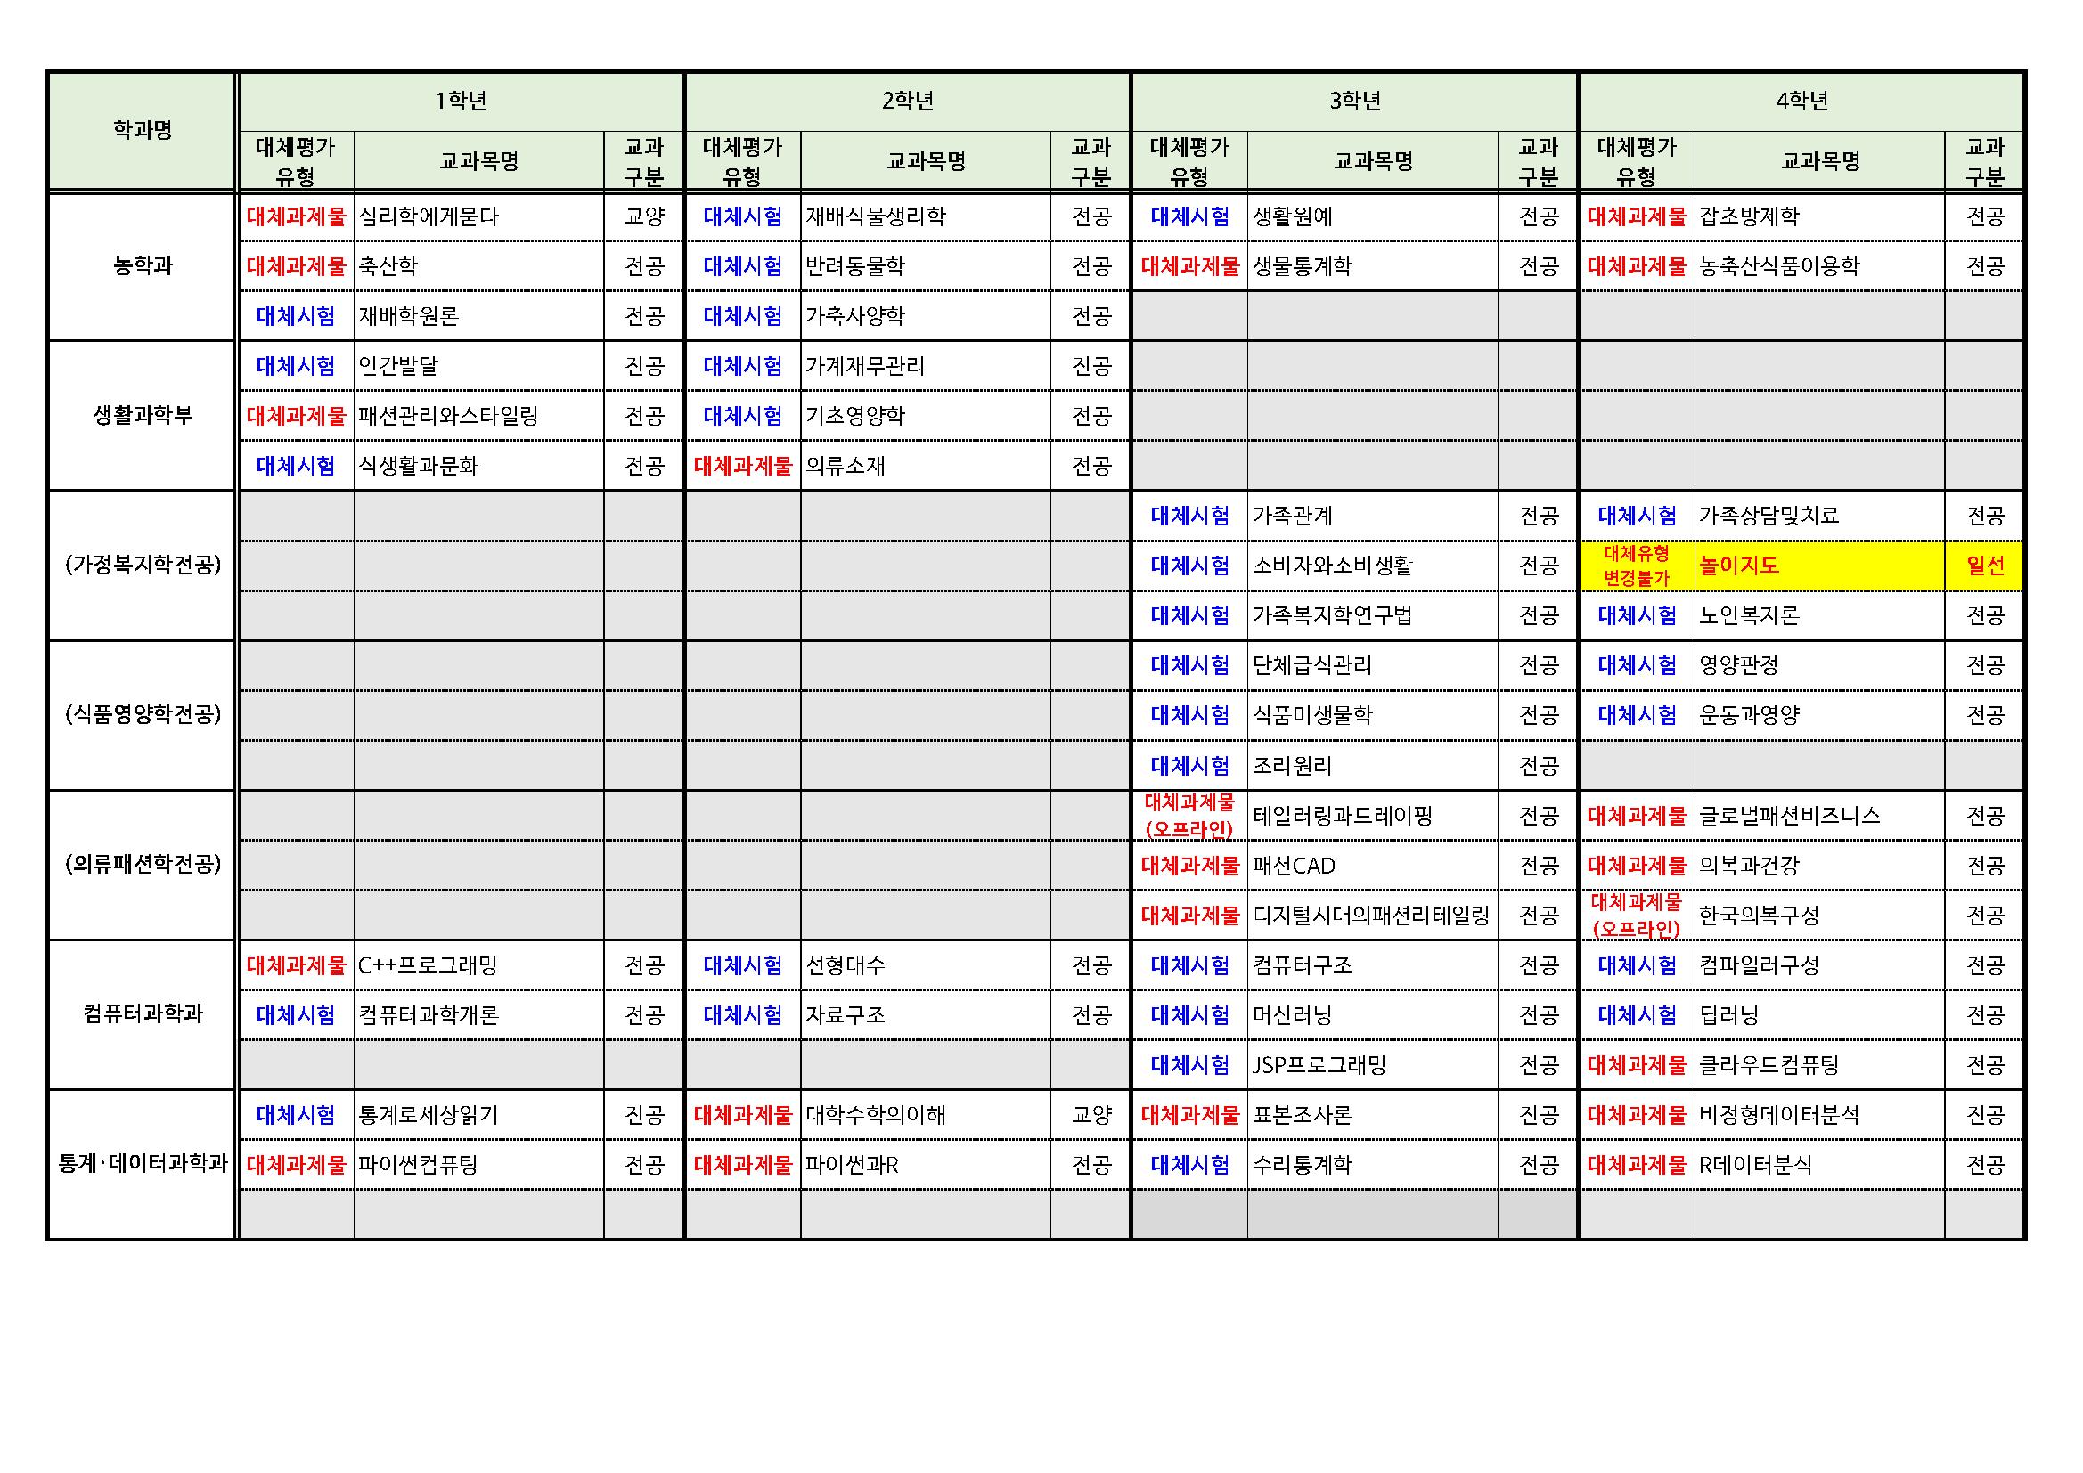
Task: Select the 가족관계 course cell
Action: [x=1373, y=515]
